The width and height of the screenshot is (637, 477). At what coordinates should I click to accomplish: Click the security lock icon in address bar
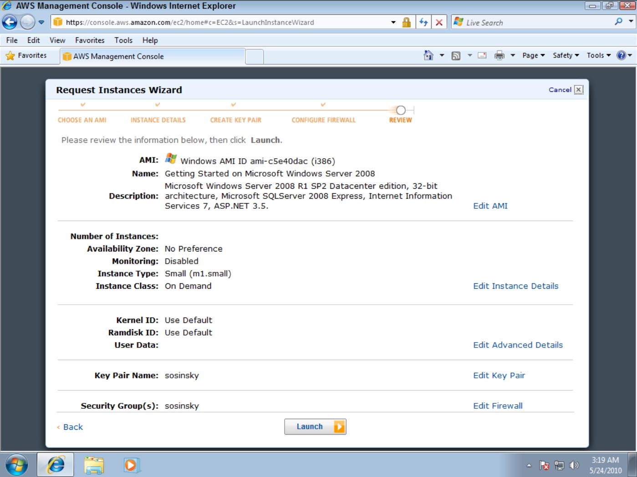407,22
